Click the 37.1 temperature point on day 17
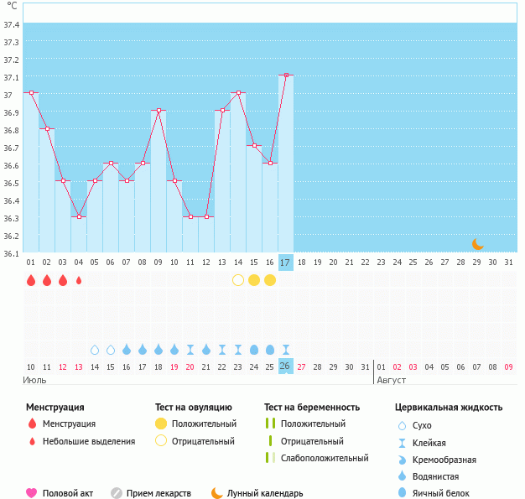Image resolution: width=525 pixels, height=499 pixels. (286, 75)
